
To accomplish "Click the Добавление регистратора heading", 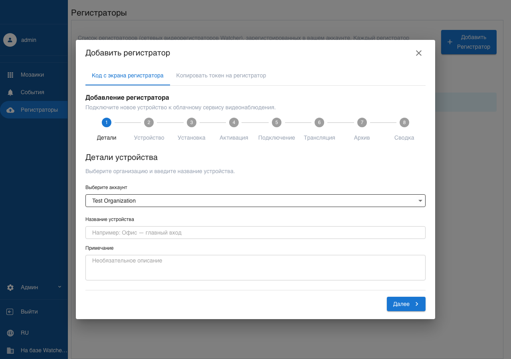I will pyautogui.click(x=127, y=98).
